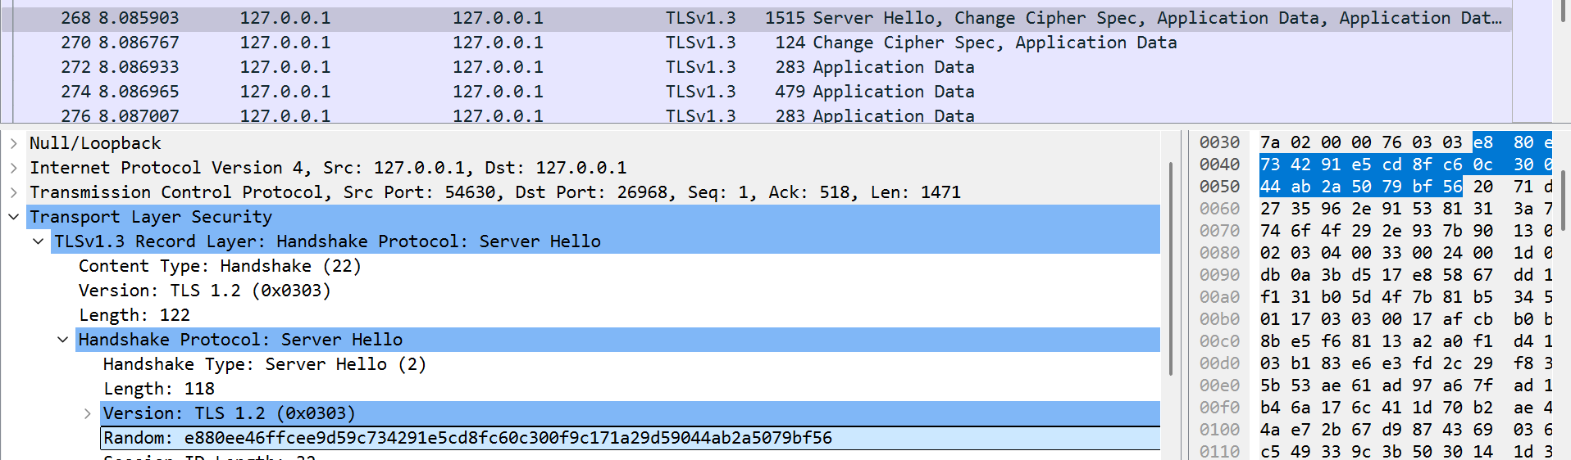Image resolution: width=1571 pixels, height=460 pixels.
Task: Expand the Version: TLS 1.2 handshake field
Action: (87, 413)
